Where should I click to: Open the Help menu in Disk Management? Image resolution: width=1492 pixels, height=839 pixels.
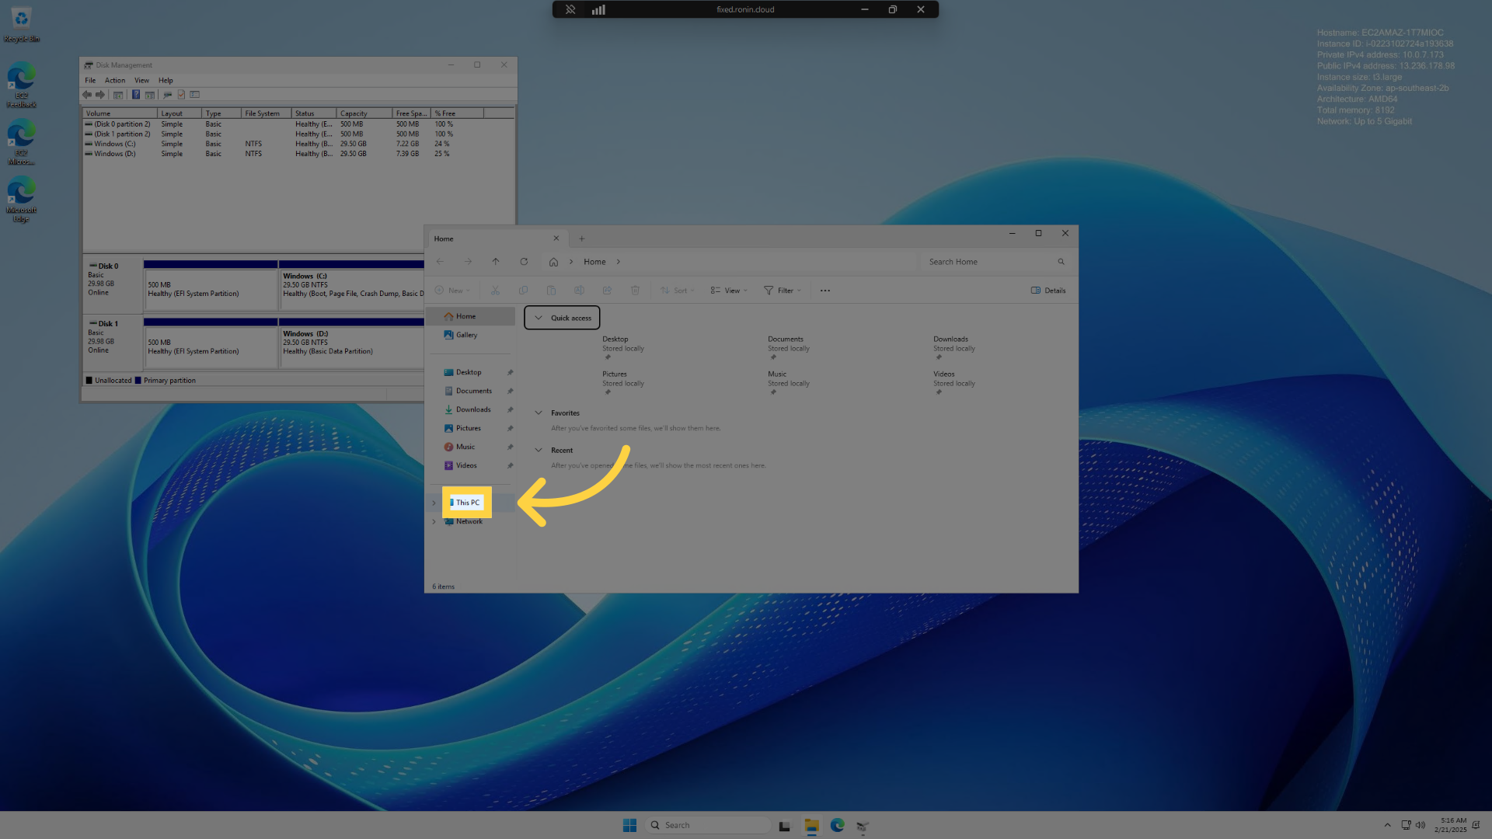coord(166,80)
